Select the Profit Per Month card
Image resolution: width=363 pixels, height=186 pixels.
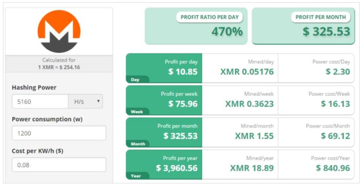click(x=303, y=26)
